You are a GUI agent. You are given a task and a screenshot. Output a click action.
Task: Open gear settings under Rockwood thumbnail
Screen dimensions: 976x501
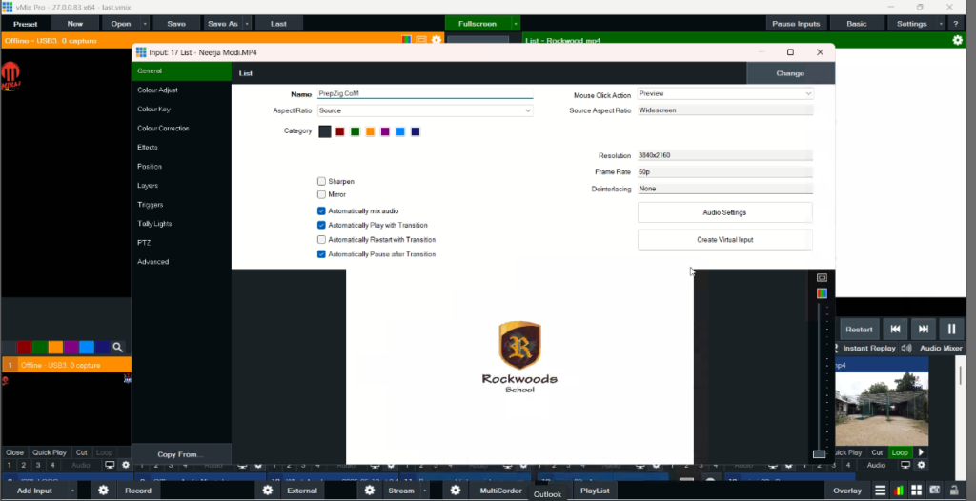point(922,465)
